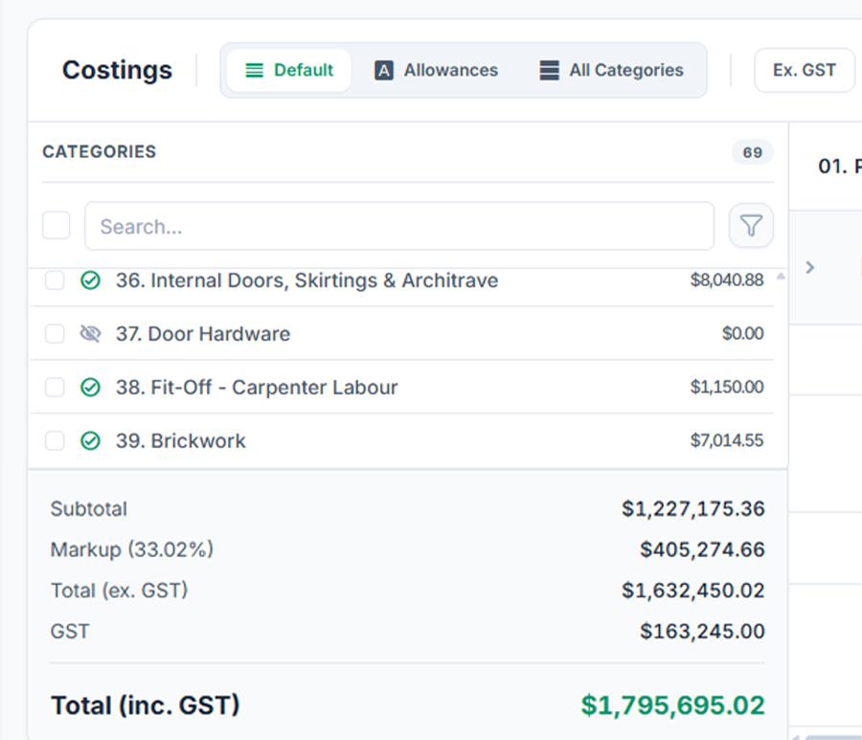This screenshot has width=862, height=740.
Task: Click the $1,150.00 Carpenter Labour amount
Action: [727, 388]
